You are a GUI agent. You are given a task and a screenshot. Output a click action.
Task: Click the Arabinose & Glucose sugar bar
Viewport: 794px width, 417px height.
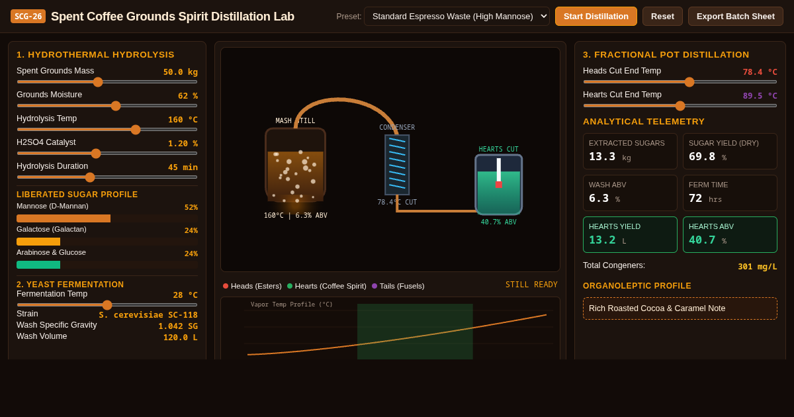107,265
